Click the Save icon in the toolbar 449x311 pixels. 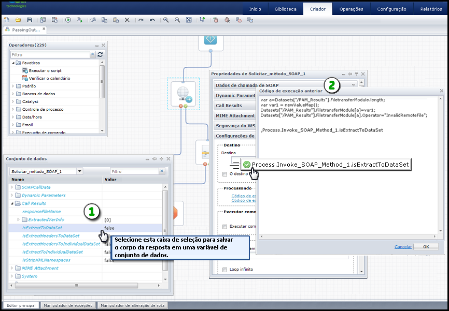coord(29,20)
